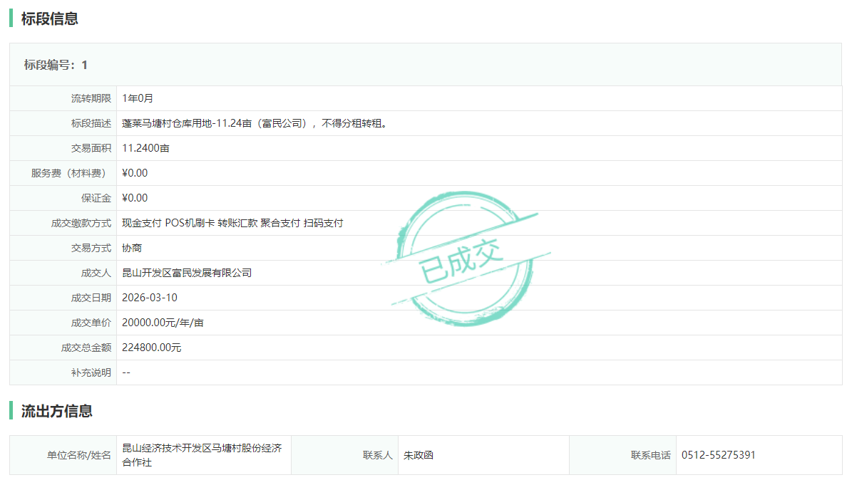Click the 服务费（材料费） amount ¥0.00
Image resolution: width=847 pixels, height=480 pixels.
pos(135,173)
